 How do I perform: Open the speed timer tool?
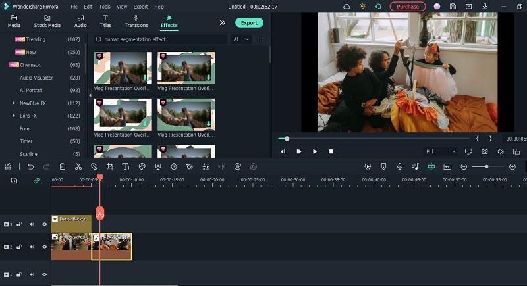[174, 166]
